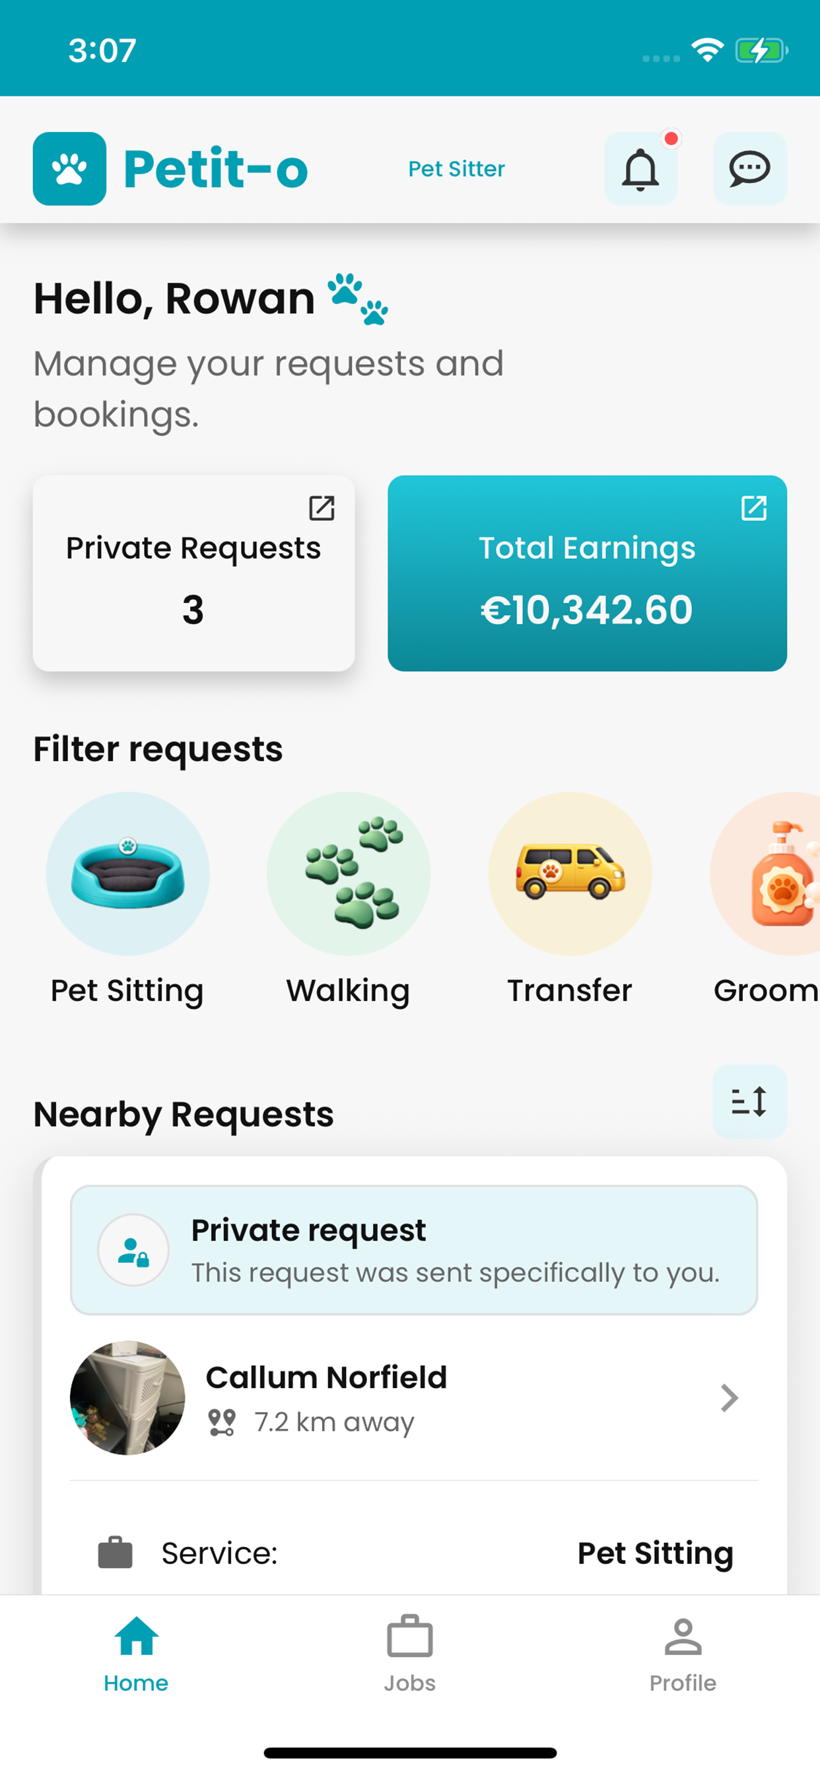Open notifications via the bell icon

point(641,169)
